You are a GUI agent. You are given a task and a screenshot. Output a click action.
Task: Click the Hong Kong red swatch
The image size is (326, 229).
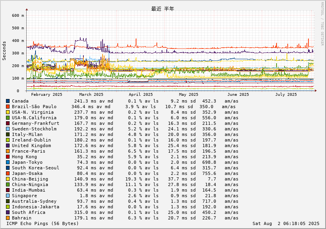click(8, 157)
